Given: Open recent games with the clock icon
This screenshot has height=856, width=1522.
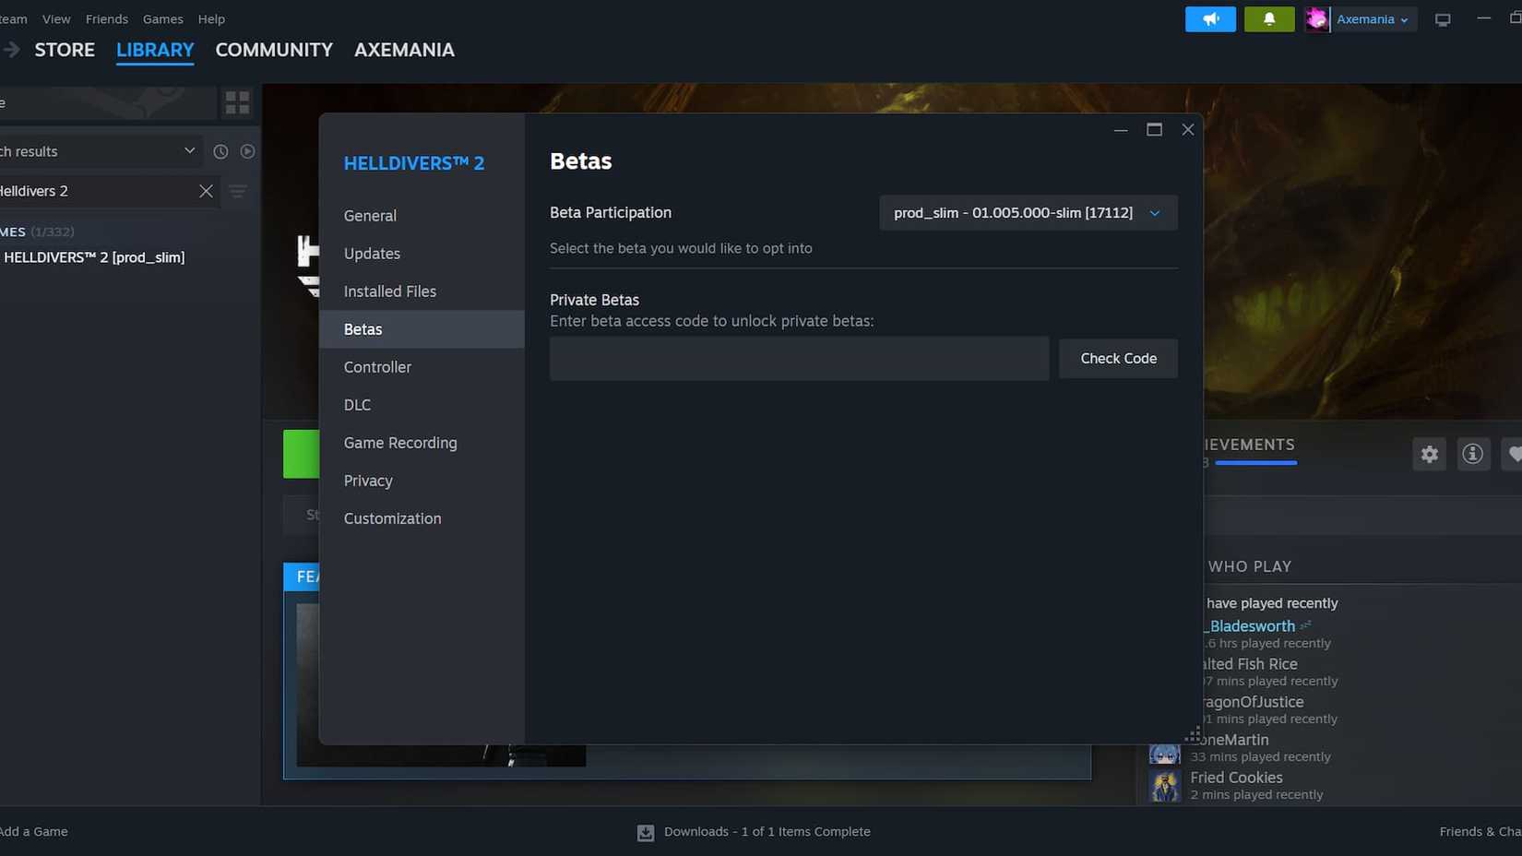Looking at the screenshot, I should tap(220, 151).
